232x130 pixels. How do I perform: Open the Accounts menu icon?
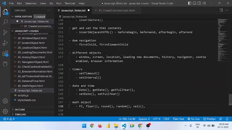[x=5, y=101]
